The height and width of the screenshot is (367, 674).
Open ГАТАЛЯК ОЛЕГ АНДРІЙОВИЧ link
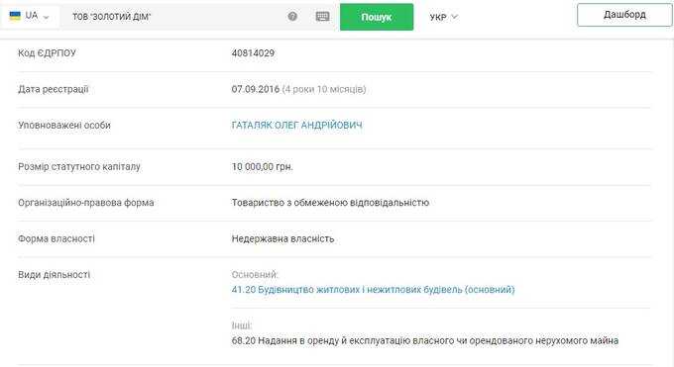point(297,126)
